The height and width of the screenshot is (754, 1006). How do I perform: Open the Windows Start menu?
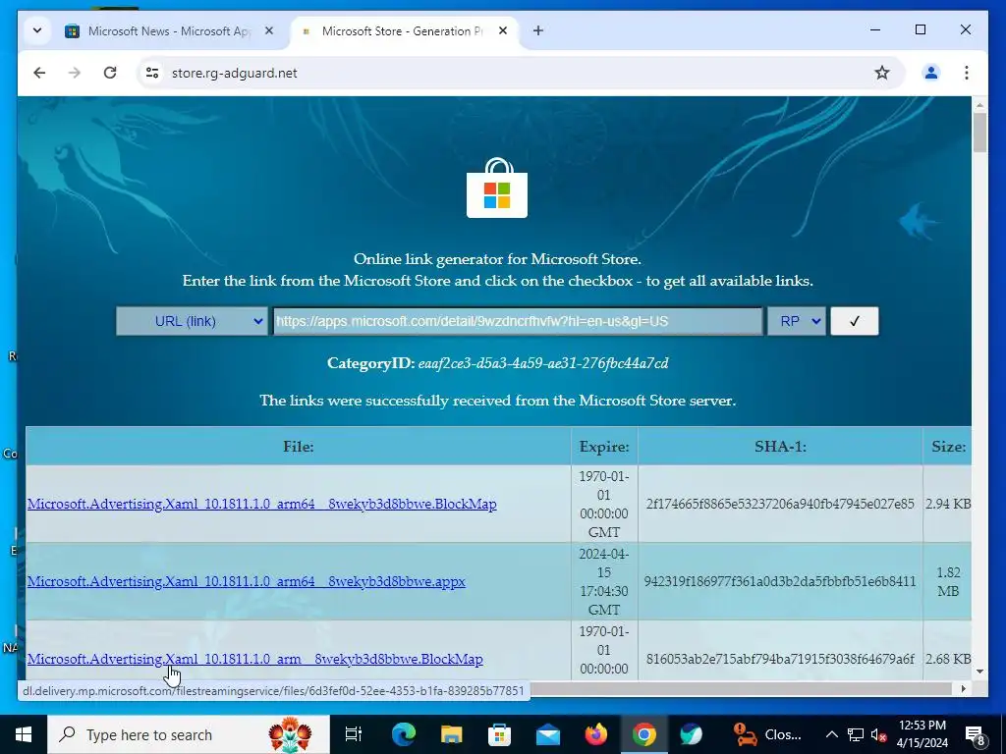click(24, 734)
